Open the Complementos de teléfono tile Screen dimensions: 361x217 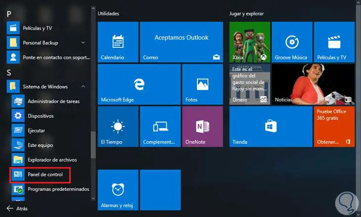(160, 127)
